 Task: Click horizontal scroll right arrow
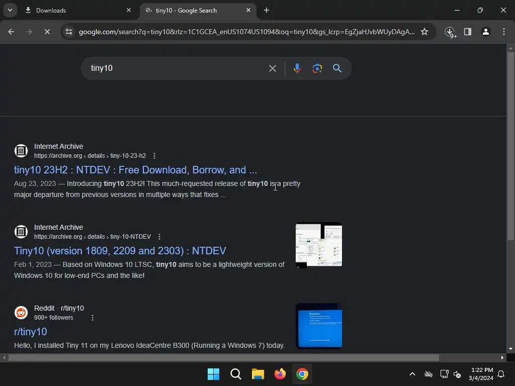click(x=502, y=358)
